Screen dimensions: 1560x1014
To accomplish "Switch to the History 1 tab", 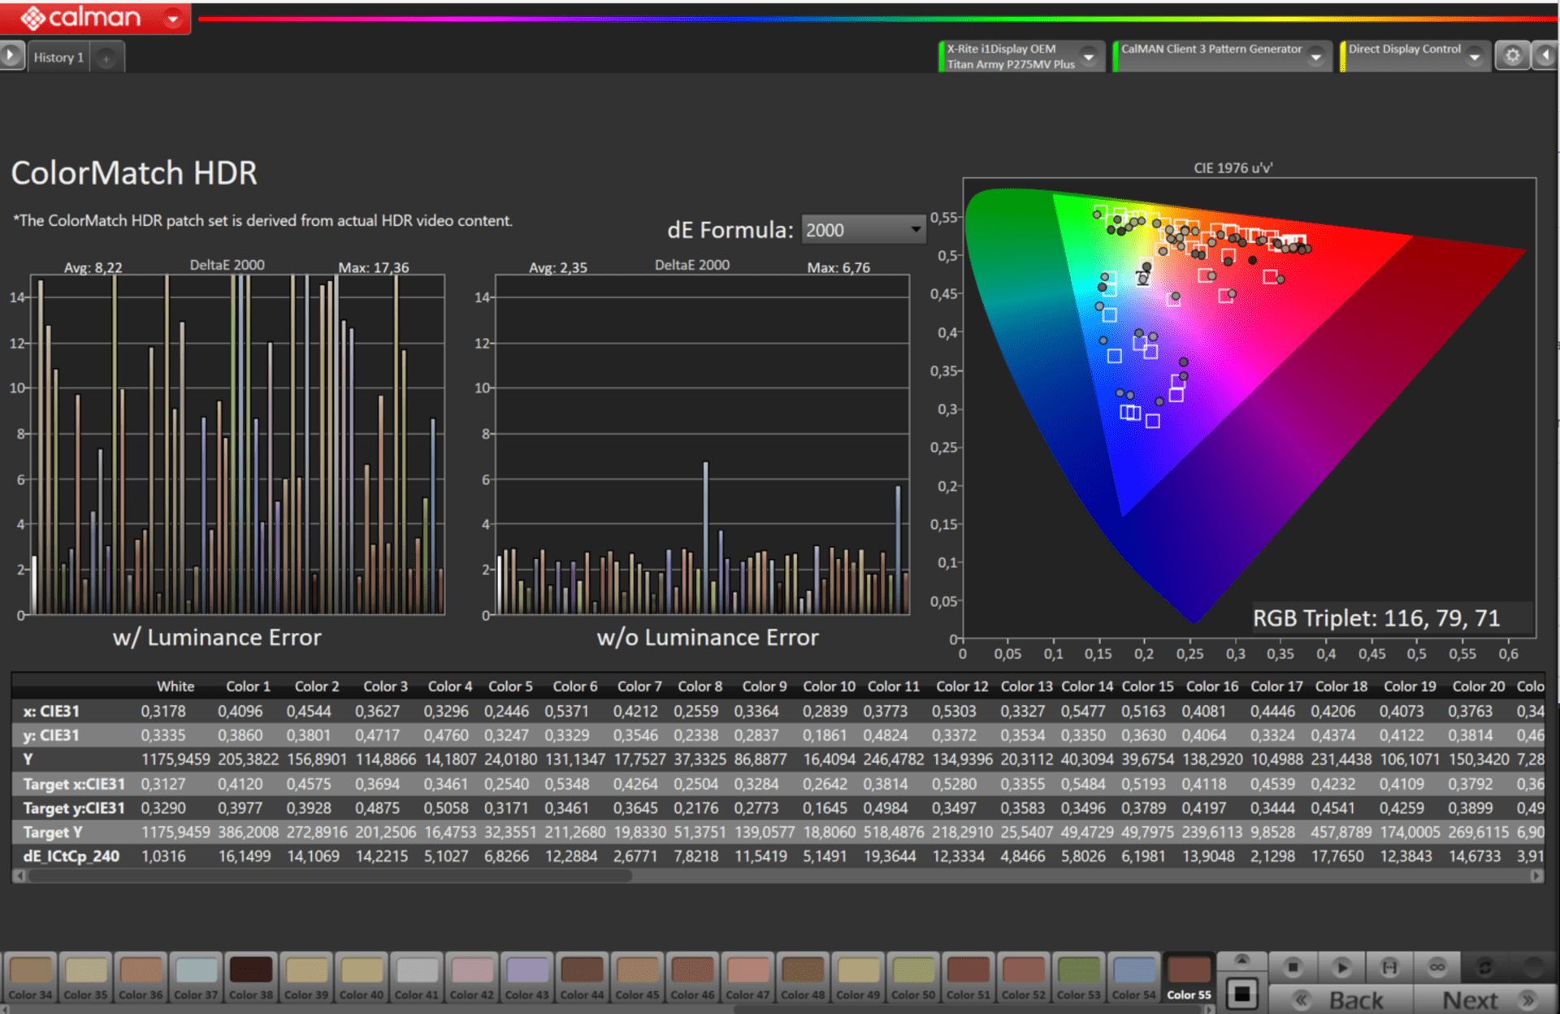I will point(58,58).
